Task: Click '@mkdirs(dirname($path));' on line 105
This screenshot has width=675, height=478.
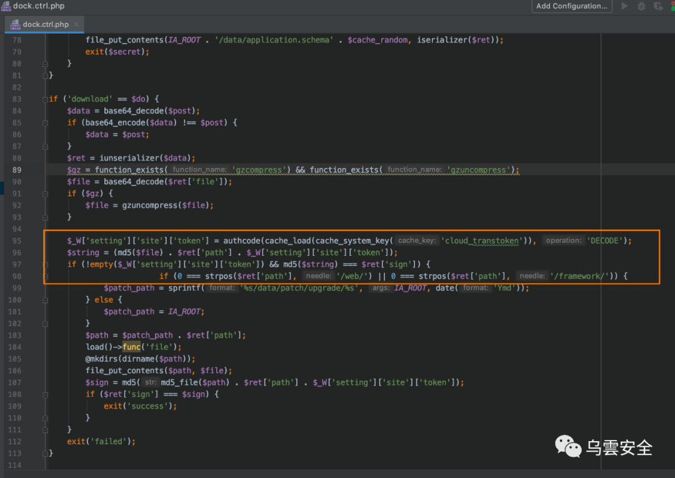Action: click(140, 359)
